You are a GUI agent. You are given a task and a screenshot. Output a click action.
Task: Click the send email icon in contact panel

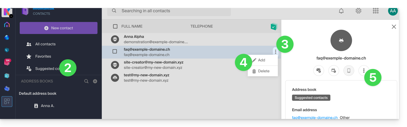click(x=319, y=71)
